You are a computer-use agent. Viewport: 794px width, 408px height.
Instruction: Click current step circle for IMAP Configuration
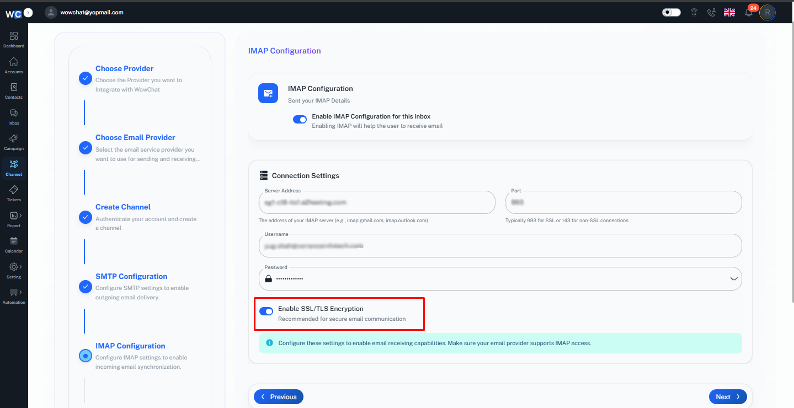(85, 356)
